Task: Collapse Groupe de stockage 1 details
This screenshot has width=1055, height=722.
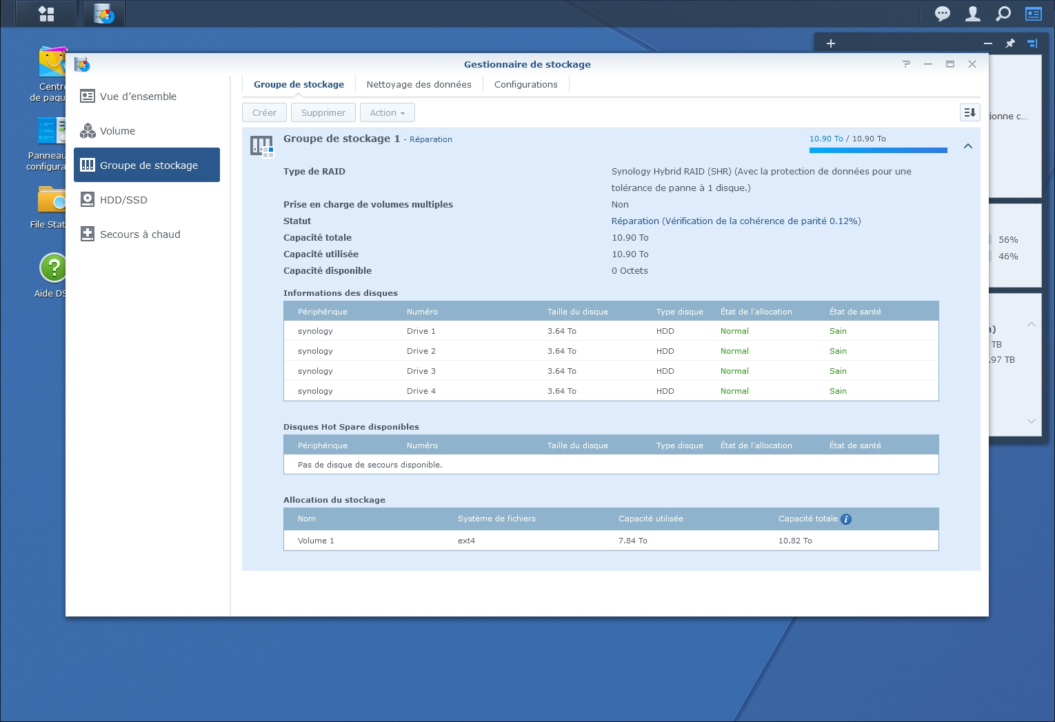Action: [x=968, y=146]
